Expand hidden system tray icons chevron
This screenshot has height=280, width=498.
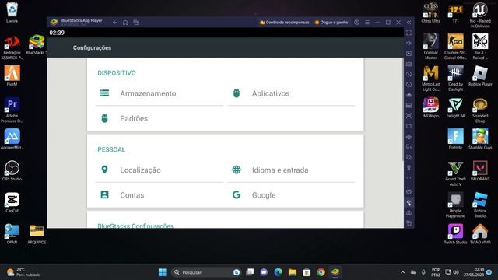pos(402,272)
